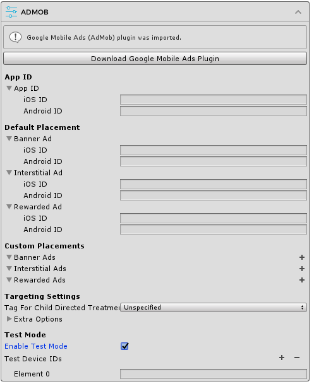Viewport: 314px width, 384px height.
Task: Click the warning info icon in the plugin message
Action: [15, 37]
